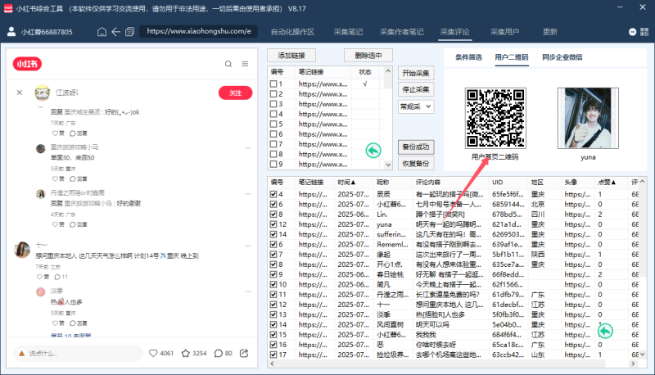
Task: Favorite the note via star icon 3254
Action: (x=186, y=353)
